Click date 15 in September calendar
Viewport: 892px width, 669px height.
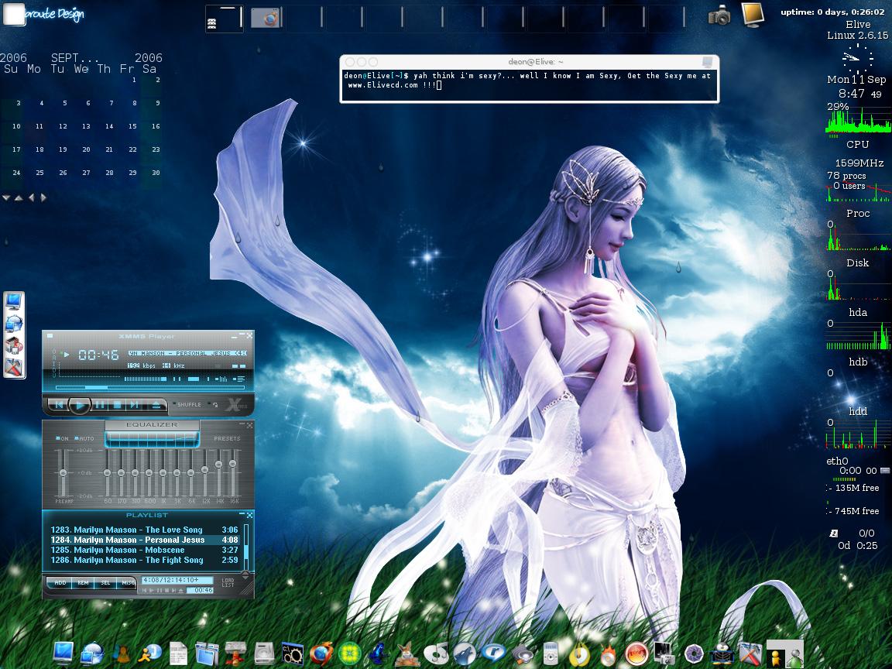click(132, 126)
